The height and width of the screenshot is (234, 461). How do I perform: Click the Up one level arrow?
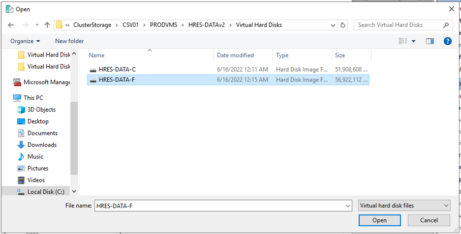click(x=47, y=25)
